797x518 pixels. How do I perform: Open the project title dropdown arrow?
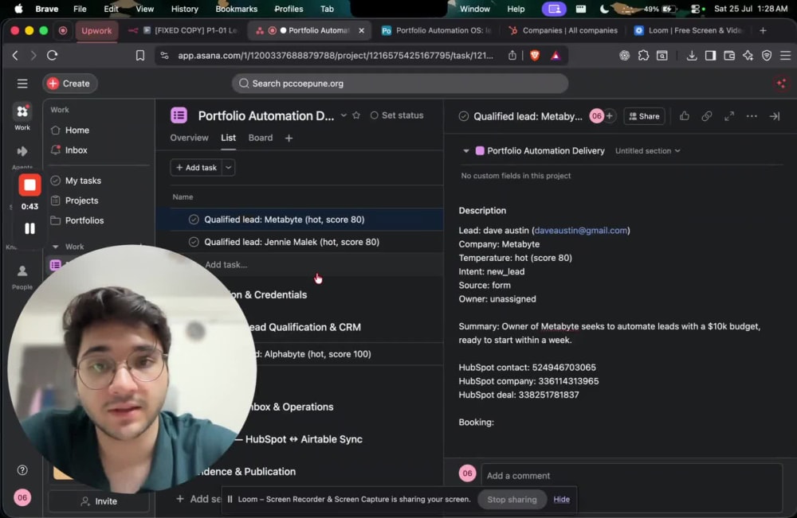344,115
